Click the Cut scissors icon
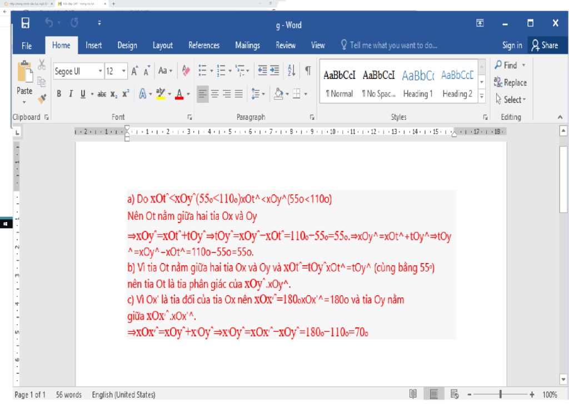The height and width of the screenshot is (404, 569). coord(42,64)
